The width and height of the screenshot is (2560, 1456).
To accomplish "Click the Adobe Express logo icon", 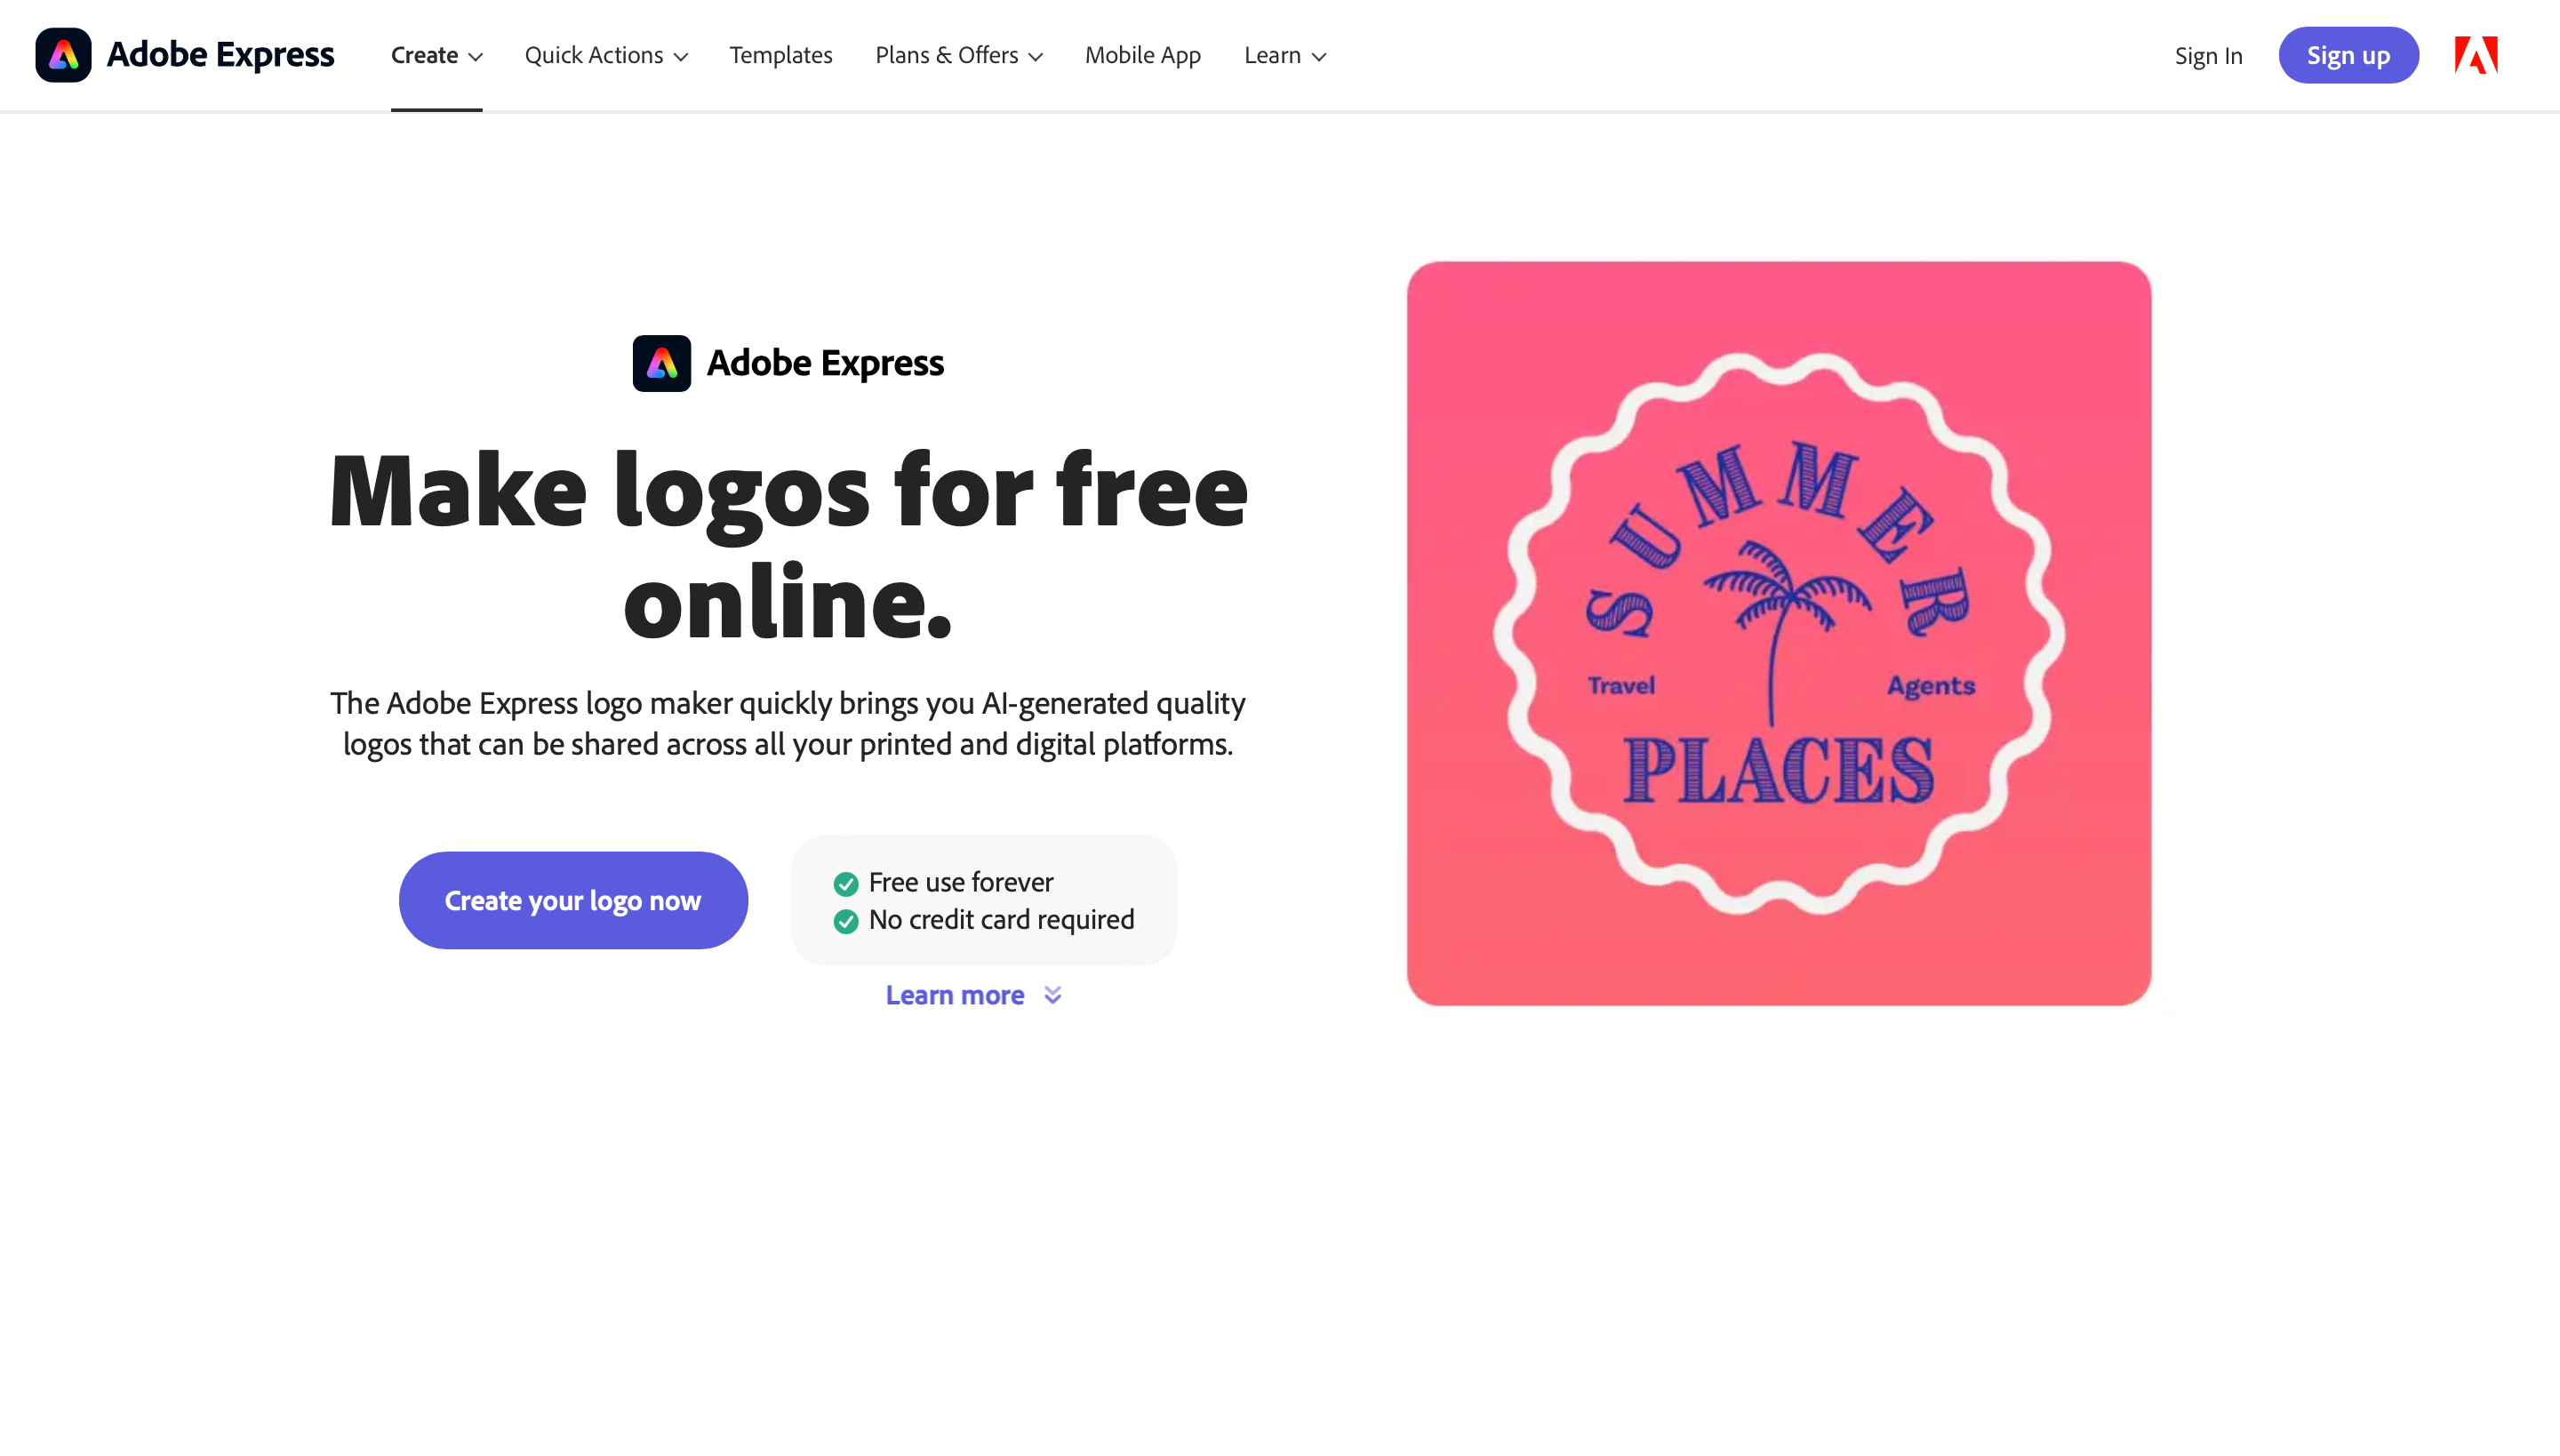I will pyautogui.click(x=63, y=54).
